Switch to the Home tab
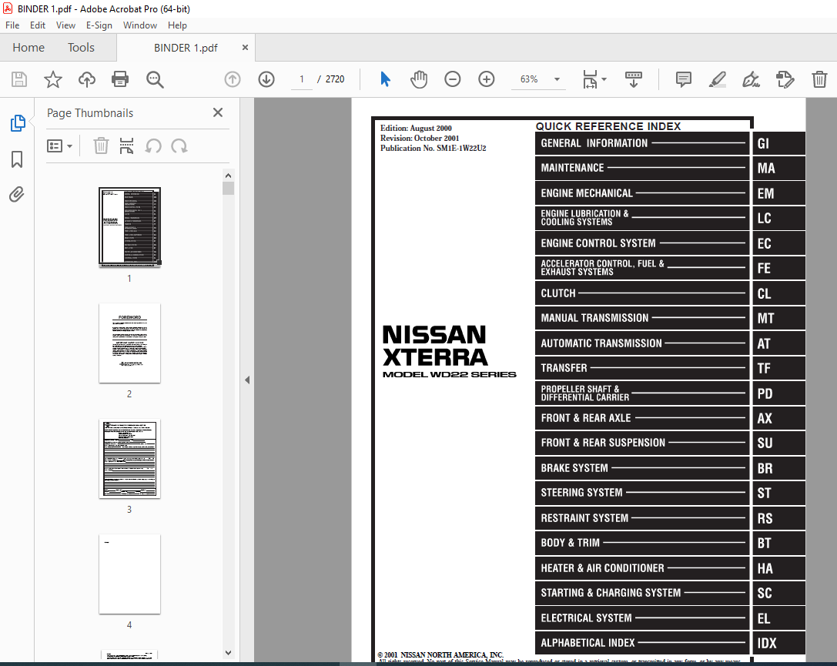The width and height of the screenshot is (837, 666). (x=28, y=48)
